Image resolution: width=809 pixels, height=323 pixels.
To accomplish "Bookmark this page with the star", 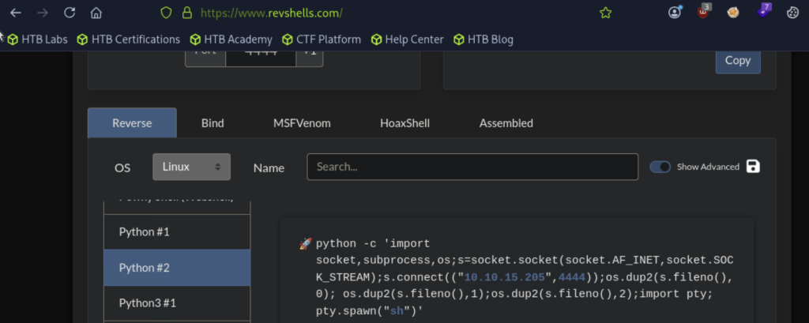I will (605, 13).
